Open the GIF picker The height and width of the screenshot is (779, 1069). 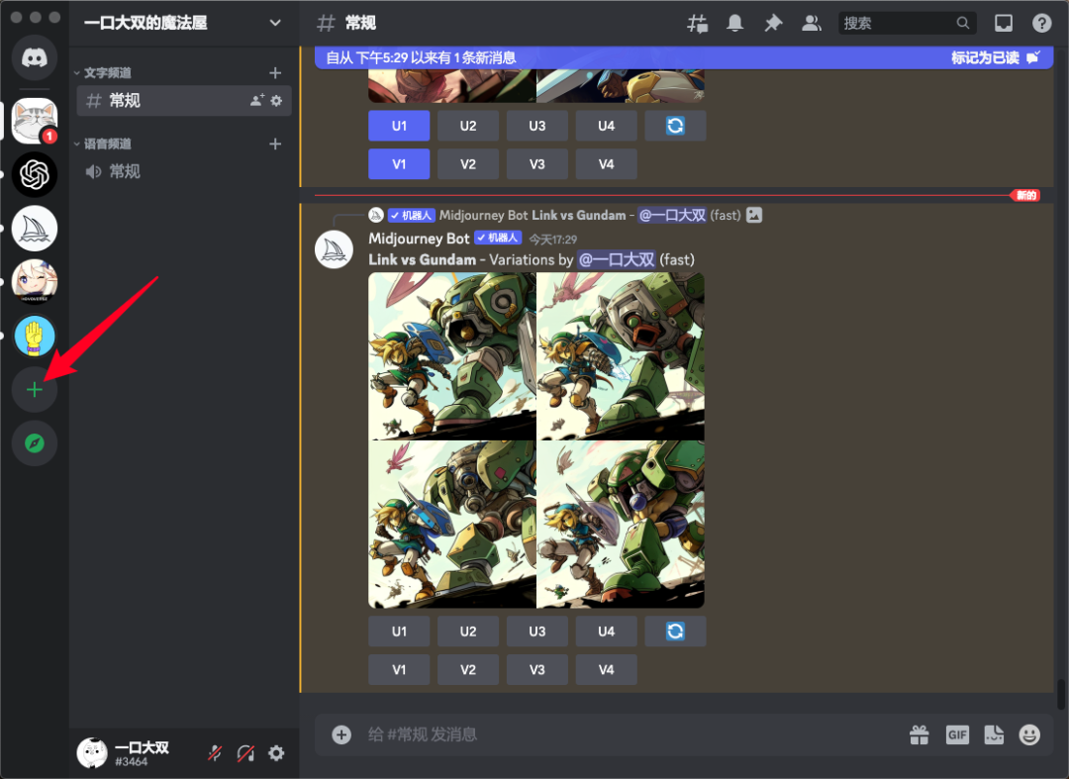tap(957, 734)
